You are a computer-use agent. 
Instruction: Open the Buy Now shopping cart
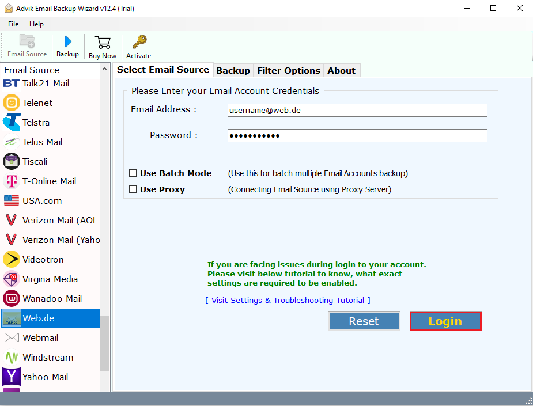point(103,43)
